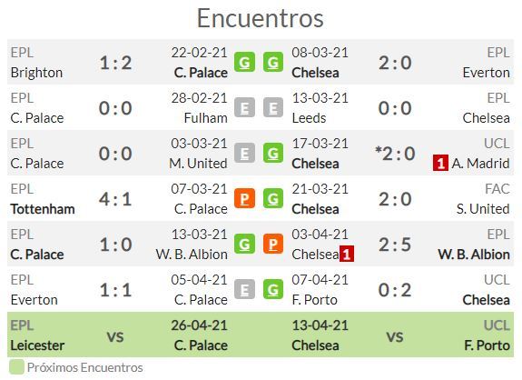
Task: Click red card badge next to Chelsea on 03-04-21
Action: [x=346, y=255]
